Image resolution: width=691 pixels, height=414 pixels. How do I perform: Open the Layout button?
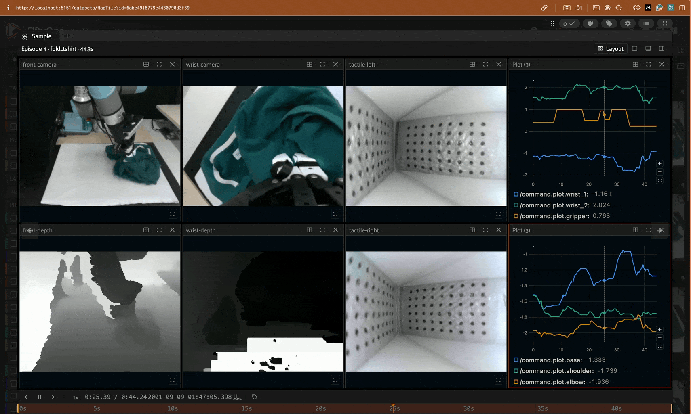click(611, 49)
